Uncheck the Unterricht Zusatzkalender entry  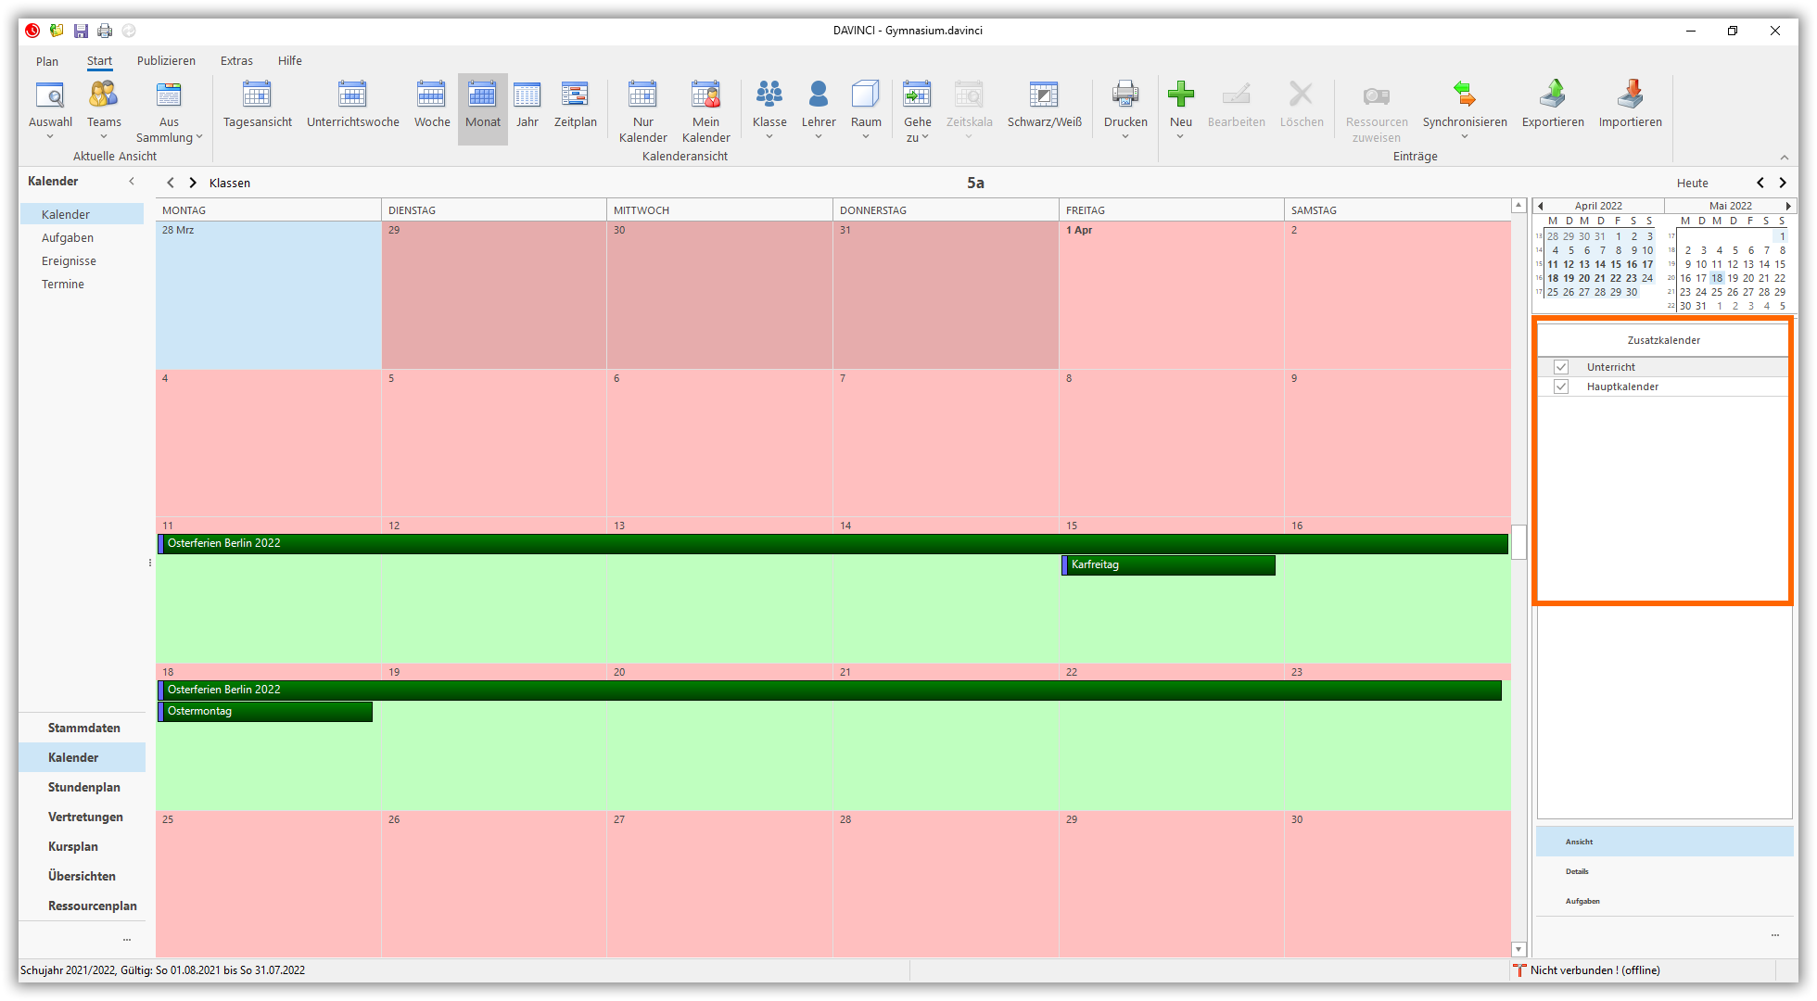coord(1561,366)
